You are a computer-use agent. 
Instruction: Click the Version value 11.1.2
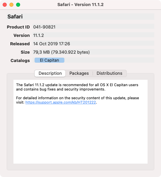click(93, 35)
